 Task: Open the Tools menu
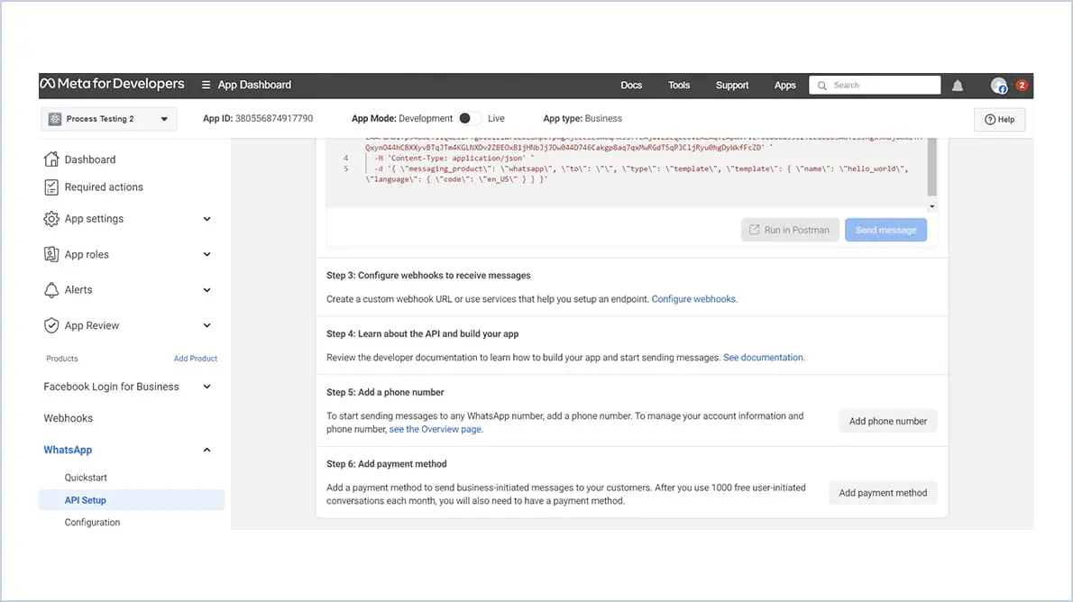[679, 85]
